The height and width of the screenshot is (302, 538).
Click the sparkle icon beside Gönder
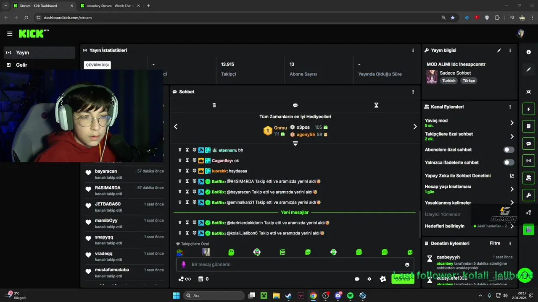coord(383,279)
